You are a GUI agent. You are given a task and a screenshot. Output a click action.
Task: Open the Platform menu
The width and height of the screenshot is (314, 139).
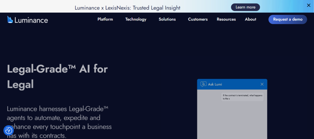coord(105,19)
